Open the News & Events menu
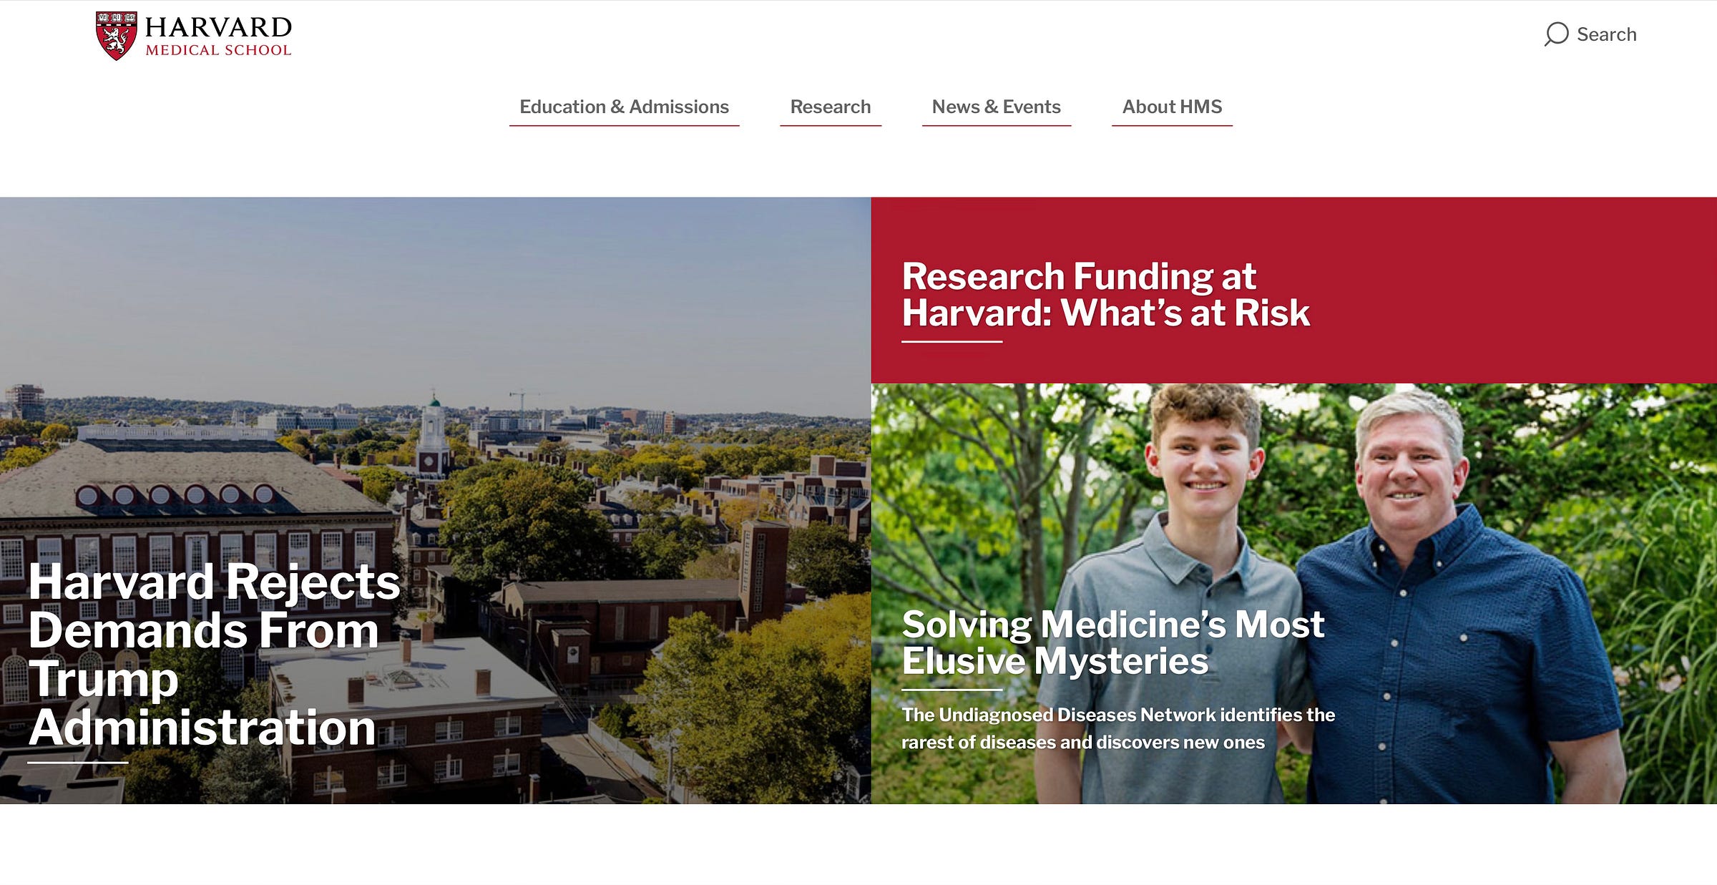1717x885 pixels. click(996, 107)
